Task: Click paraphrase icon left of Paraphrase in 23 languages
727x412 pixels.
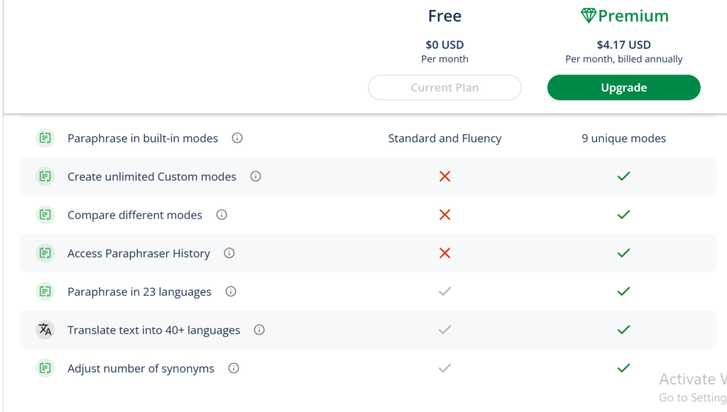Action: point(45,291)
